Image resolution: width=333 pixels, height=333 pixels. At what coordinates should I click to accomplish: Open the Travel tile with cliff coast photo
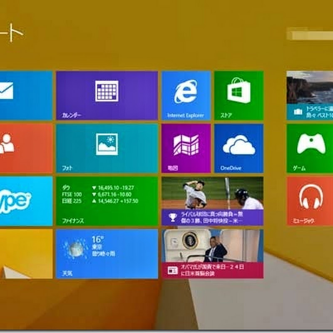pyautogui.click(x=310, y=96)
